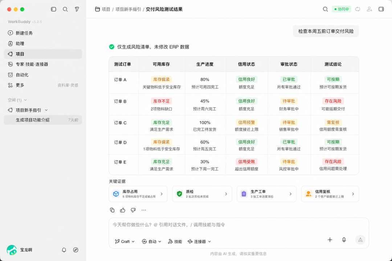Click the link icon beside bell

click(x=75, y=250)
